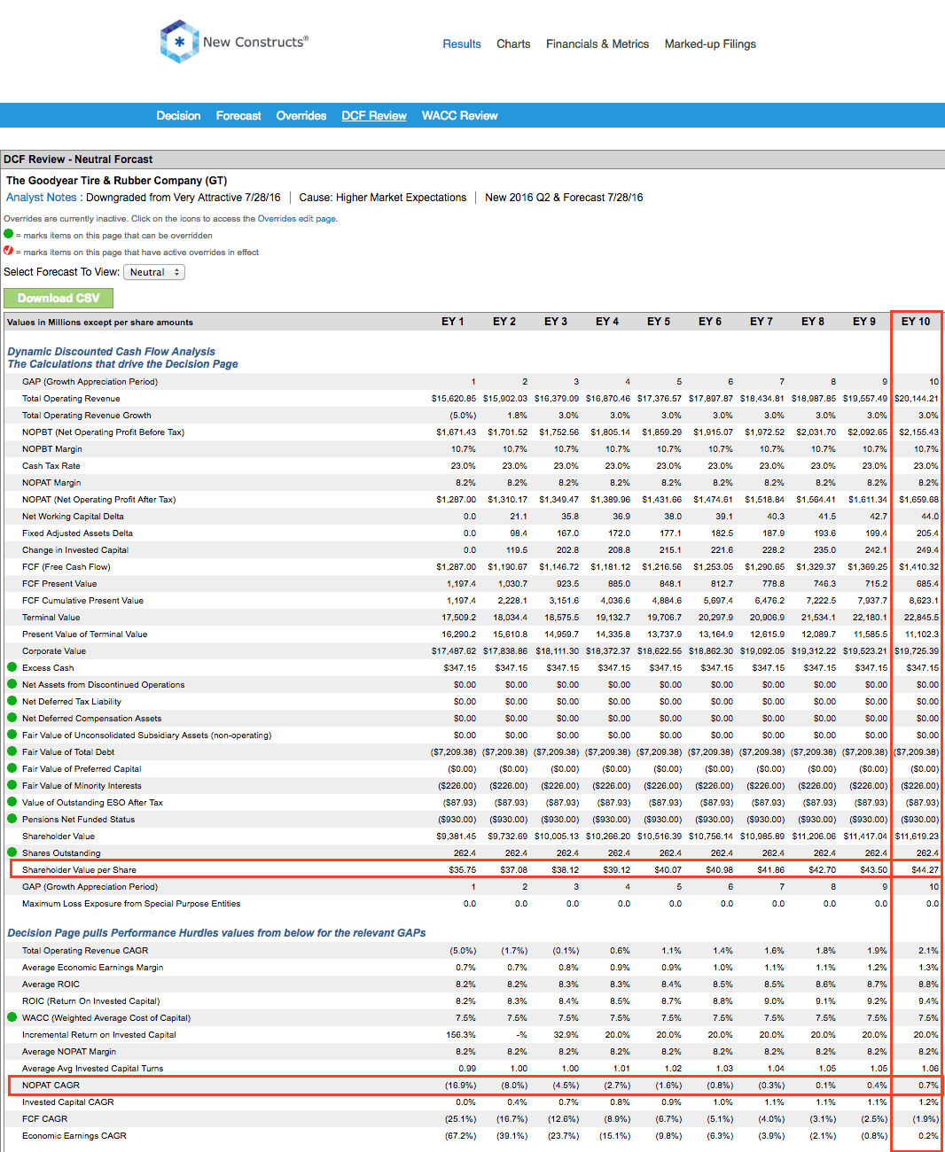Click the EY 10 column header
Screen dimensions: 945x1152
click(916, 322)
